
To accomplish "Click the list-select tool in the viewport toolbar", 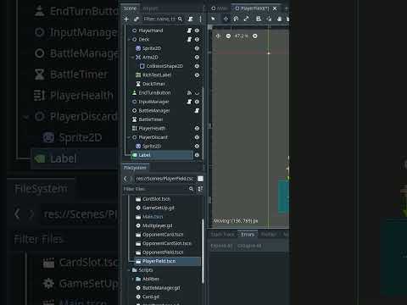I will (259, 19).
